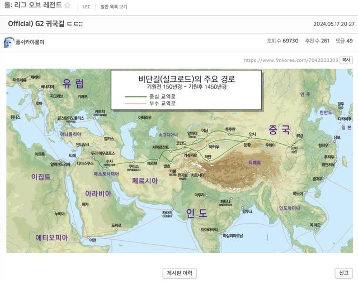
Task: Click the 조회 수 69730 view count
Action: 282,41
